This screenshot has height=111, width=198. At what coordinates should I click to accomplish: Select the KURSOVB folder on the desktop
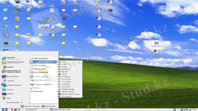(75, 28)
